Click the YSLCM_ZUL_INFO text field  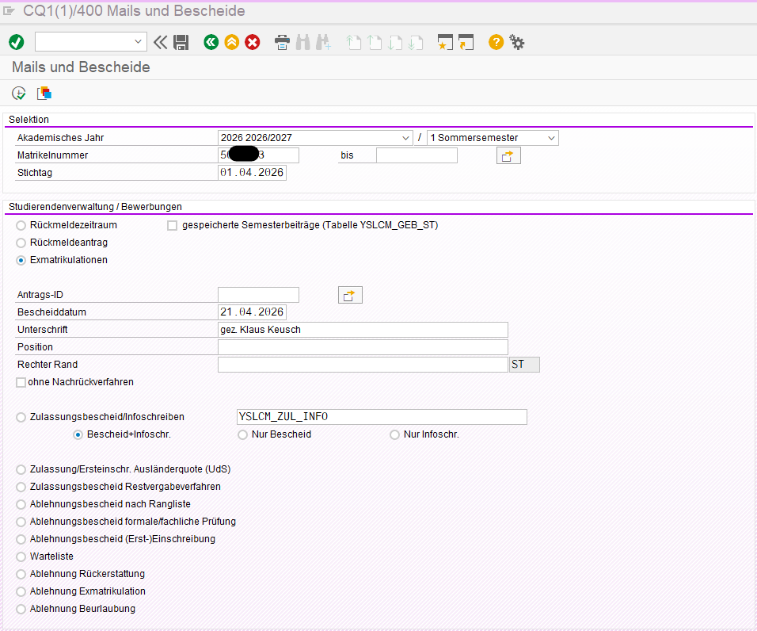[x=382, y=417]
